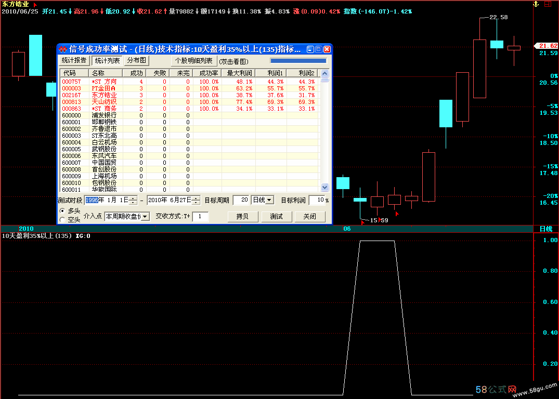Select row 600001 邯郸钢铁
The width and height of the screenshot is (559, 399).
(x=190, y=122)
